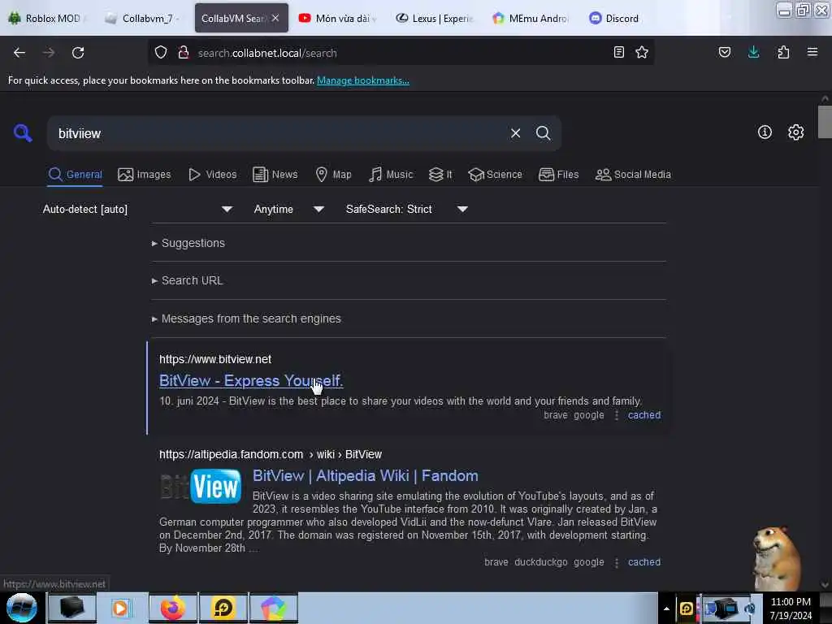Click the altipedia.fandom.com result URL

click(x=271, y=454)
